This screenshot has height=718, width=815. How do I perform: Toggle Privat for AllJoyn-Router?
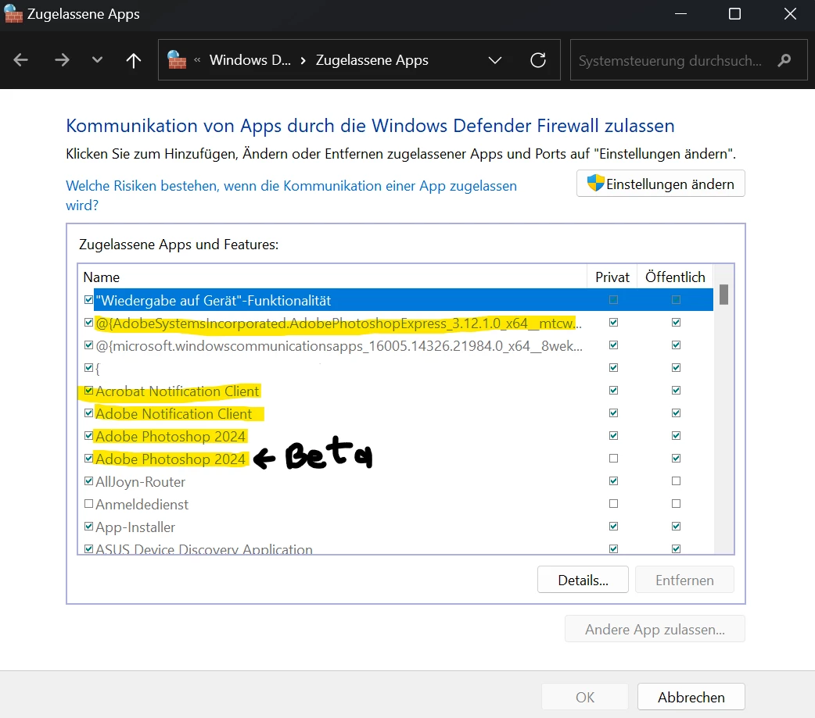point(614,481)
